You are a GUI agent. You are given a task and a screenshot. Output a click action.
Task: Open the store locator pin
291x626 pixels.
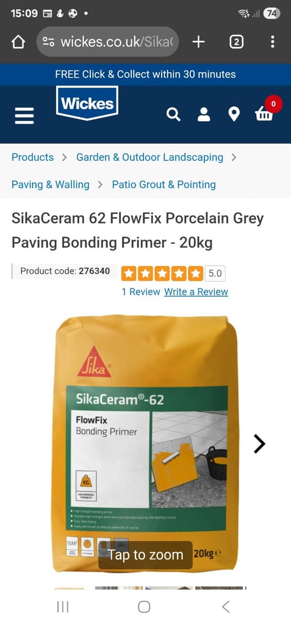[234, 114]
